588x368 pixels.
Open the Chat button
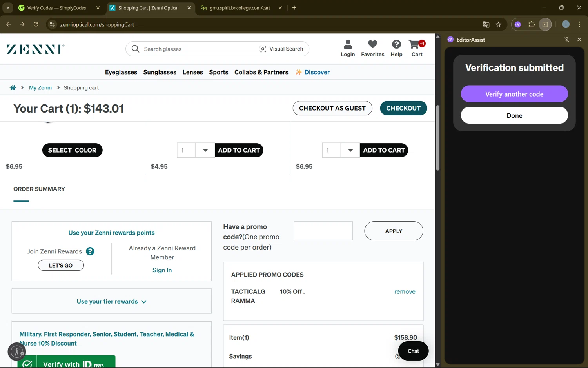(413, 351)
